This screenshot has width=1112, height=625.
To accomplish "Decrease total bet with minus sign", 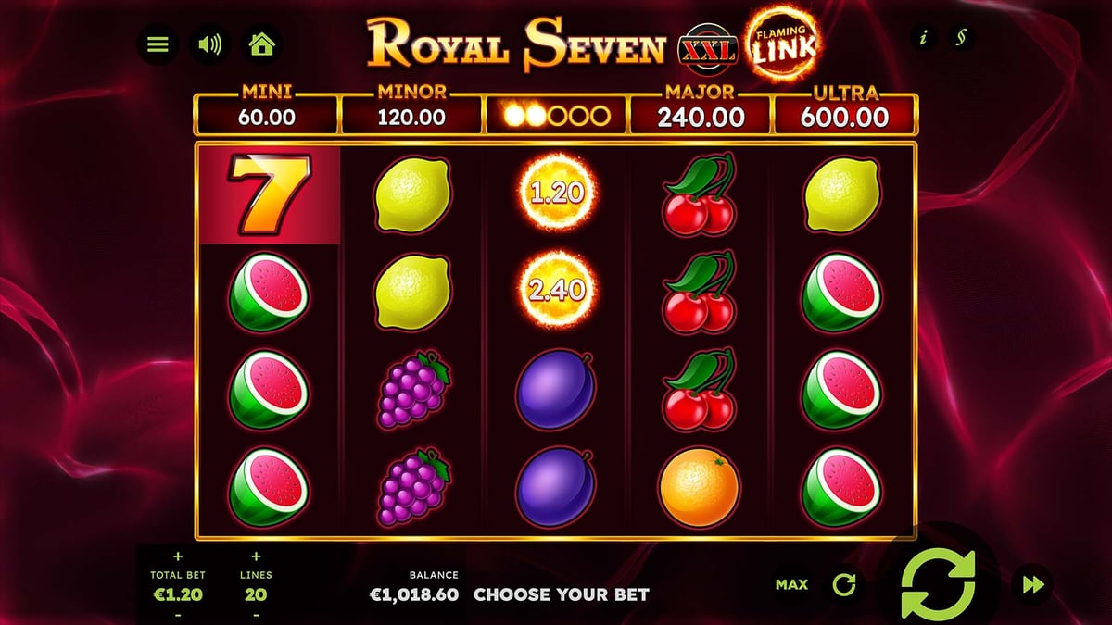I will tap(176, 615).
